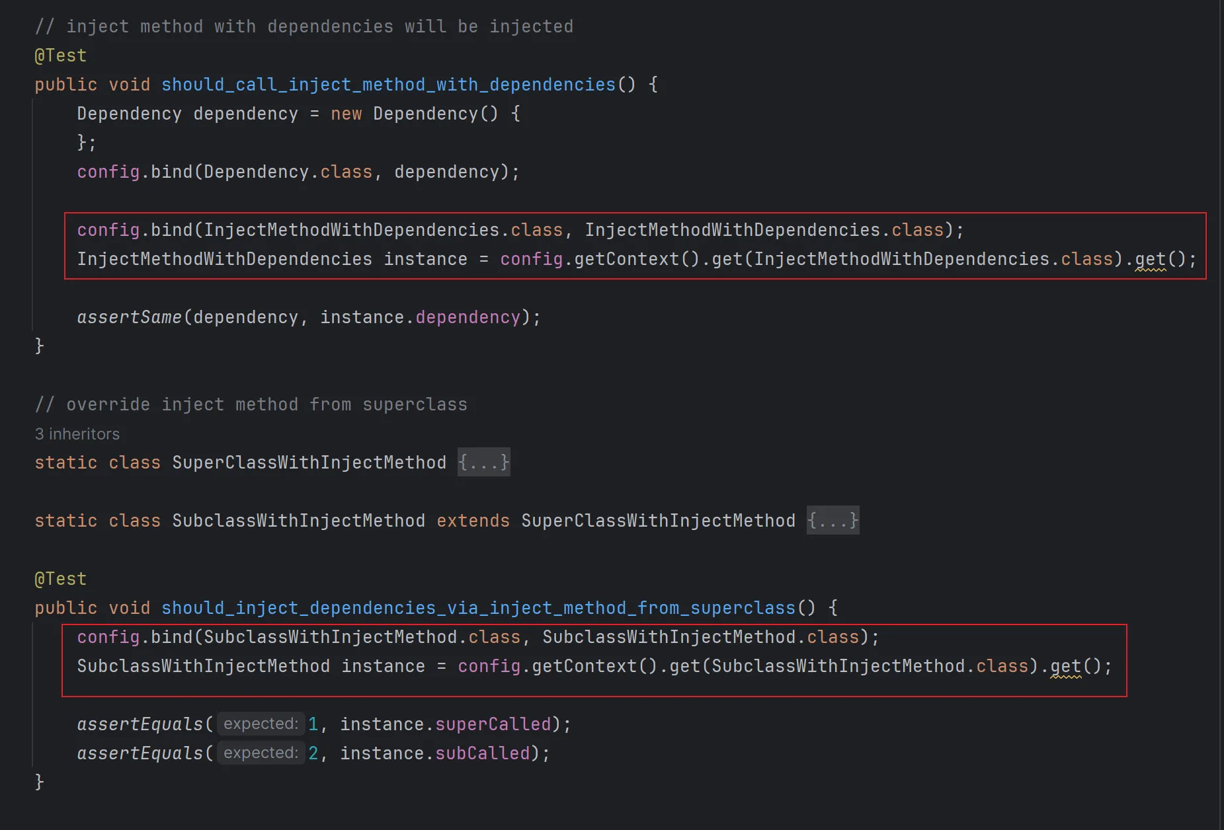Viewport: 1224px width, 830px height.
Task: Click the 'new' keyword before Dependency()
Action: tap(346, 114)
